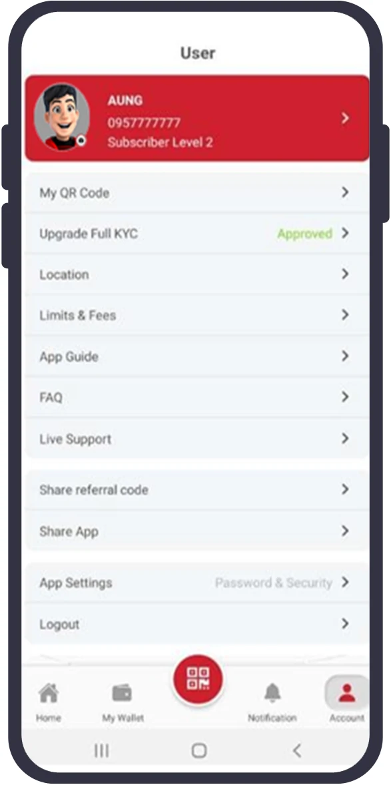Select the Account person icon
Screen dimensions: 391x785
(x=346, y=693)
